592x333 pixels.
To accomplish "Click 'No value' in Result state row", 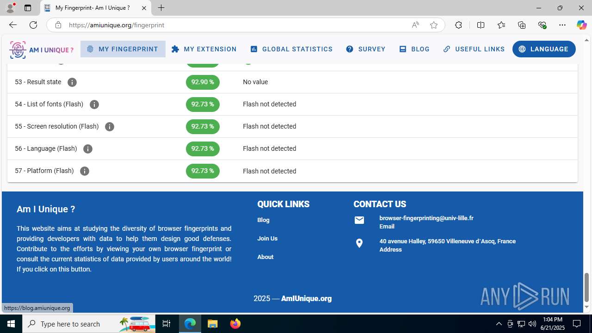I will pos(255,82).
